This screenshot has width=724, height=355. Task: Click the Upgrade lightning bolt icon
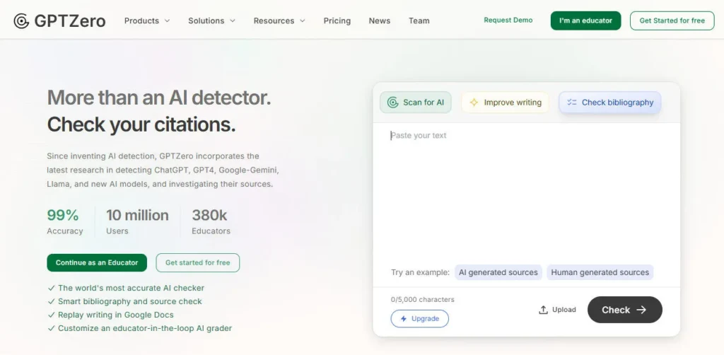coord(404,318)
